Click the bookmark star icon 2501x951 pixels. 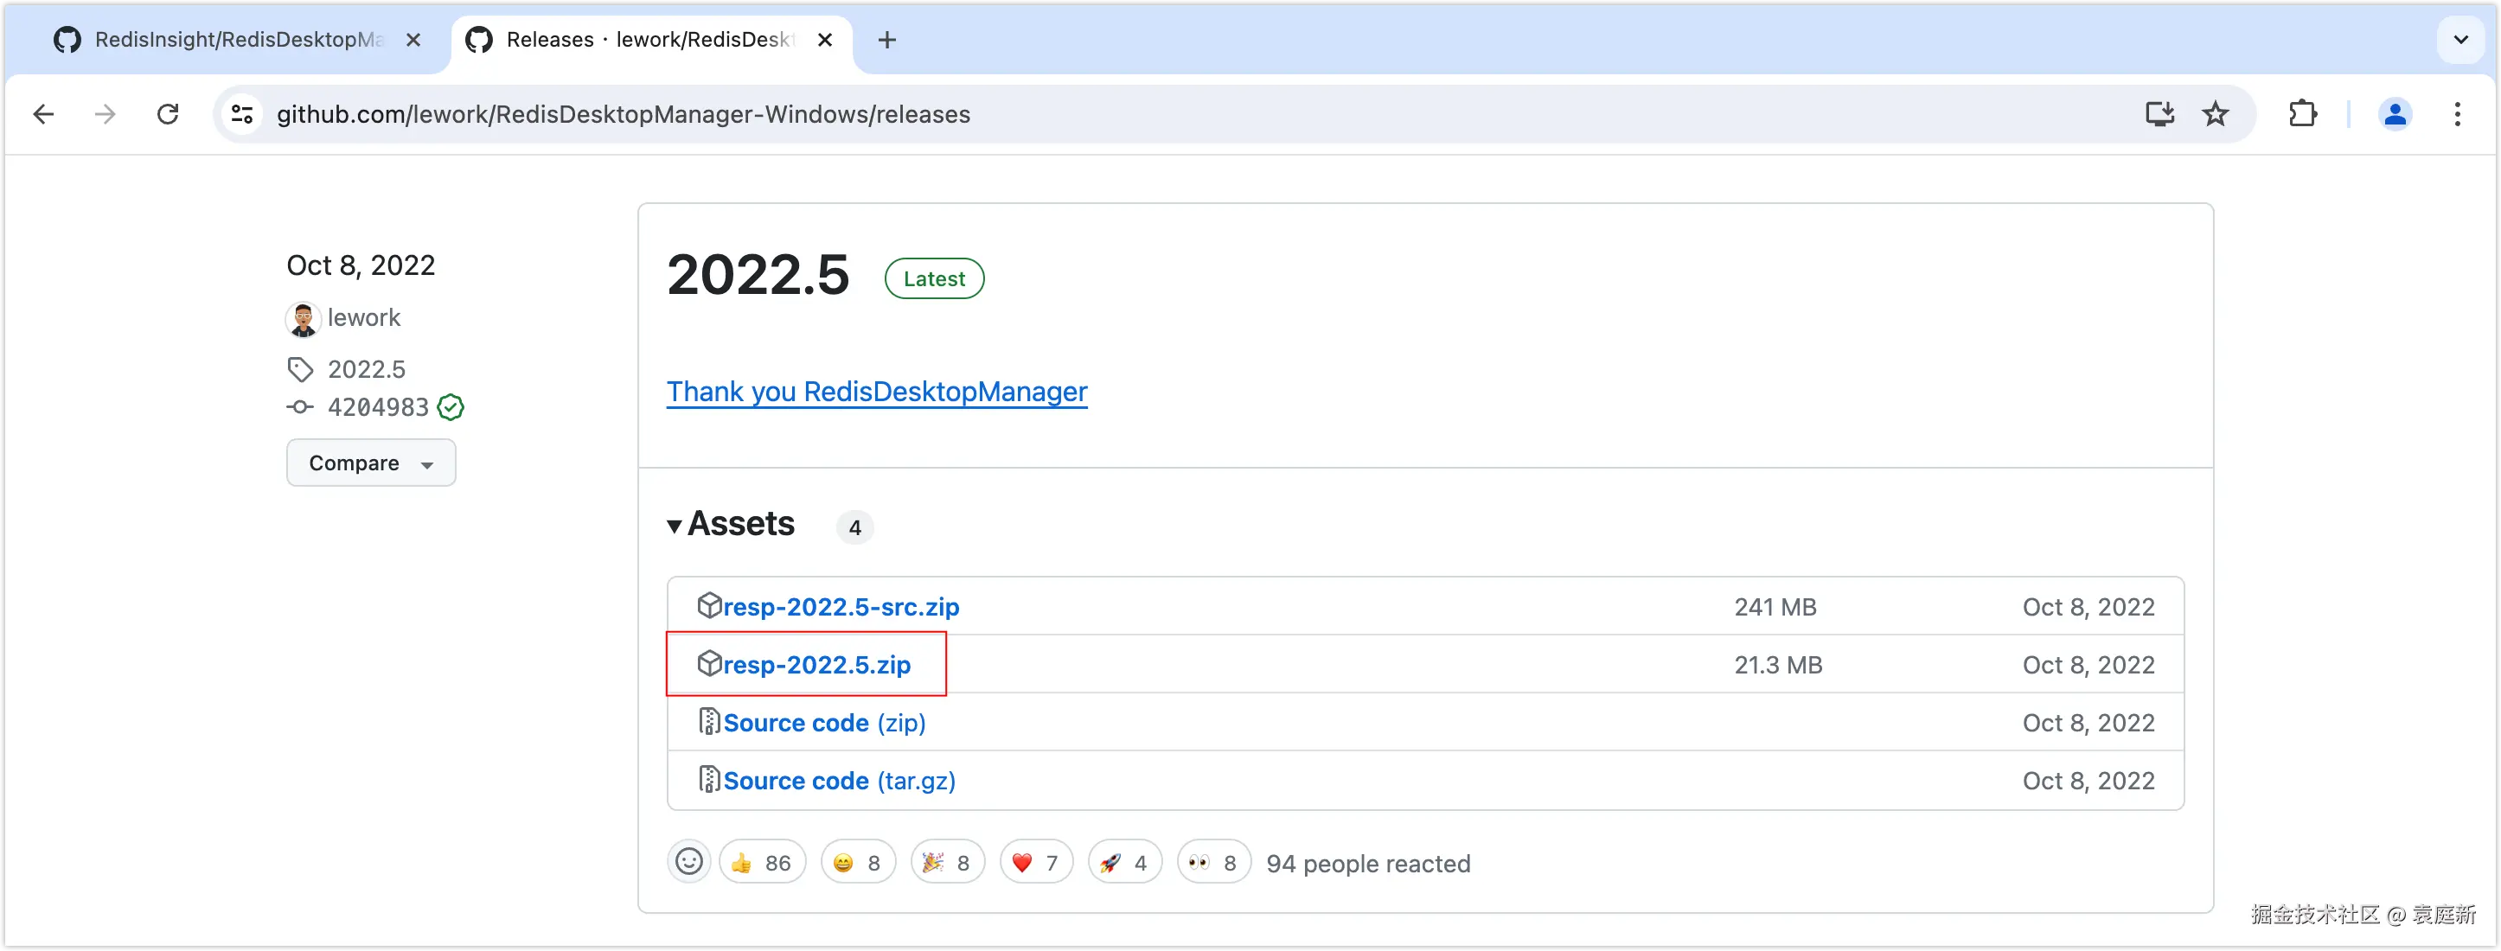2216,114
